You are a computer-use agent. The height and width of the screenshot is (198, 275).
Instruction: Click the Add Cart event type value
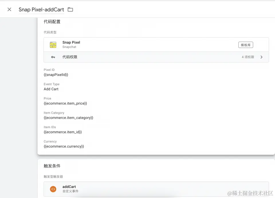pos(51,89)
